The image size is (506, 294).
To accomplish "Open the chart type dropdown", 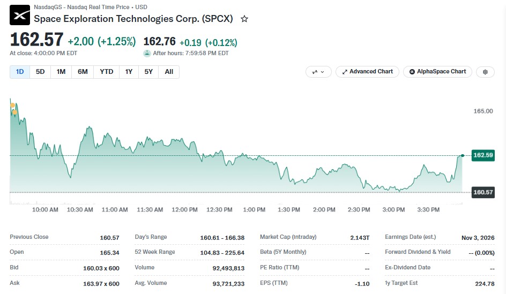I will click(x=318, y=72).
